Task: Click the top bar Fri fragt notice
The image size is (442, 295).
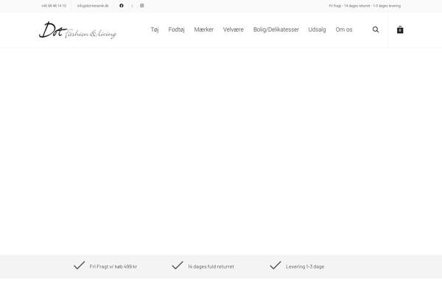Action: [365, 6]
